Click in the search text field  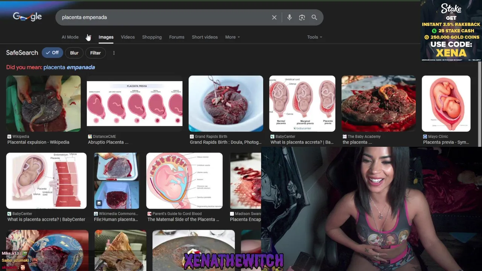coord(164,17)
